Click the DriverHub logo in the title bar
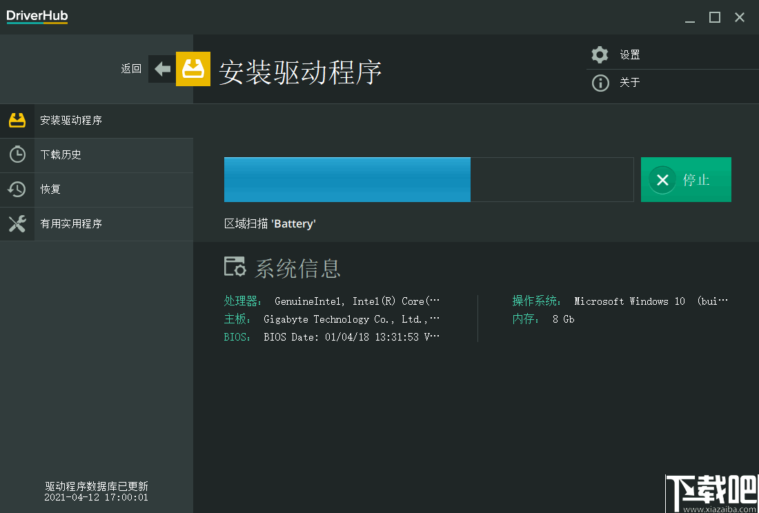759x513 pixels. click(37, 16)
